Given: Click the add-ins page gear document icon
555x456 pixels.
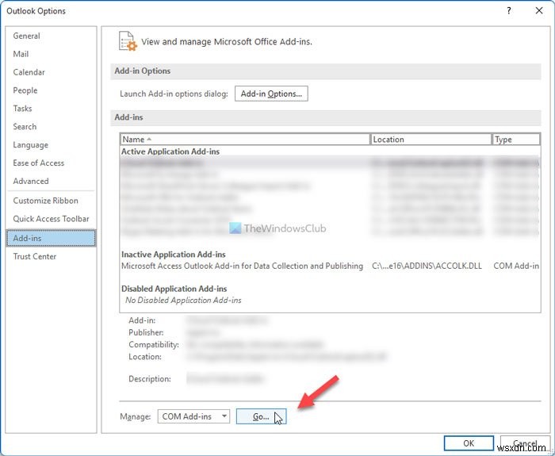Looking at the screenshot, I should pos(128,41).
